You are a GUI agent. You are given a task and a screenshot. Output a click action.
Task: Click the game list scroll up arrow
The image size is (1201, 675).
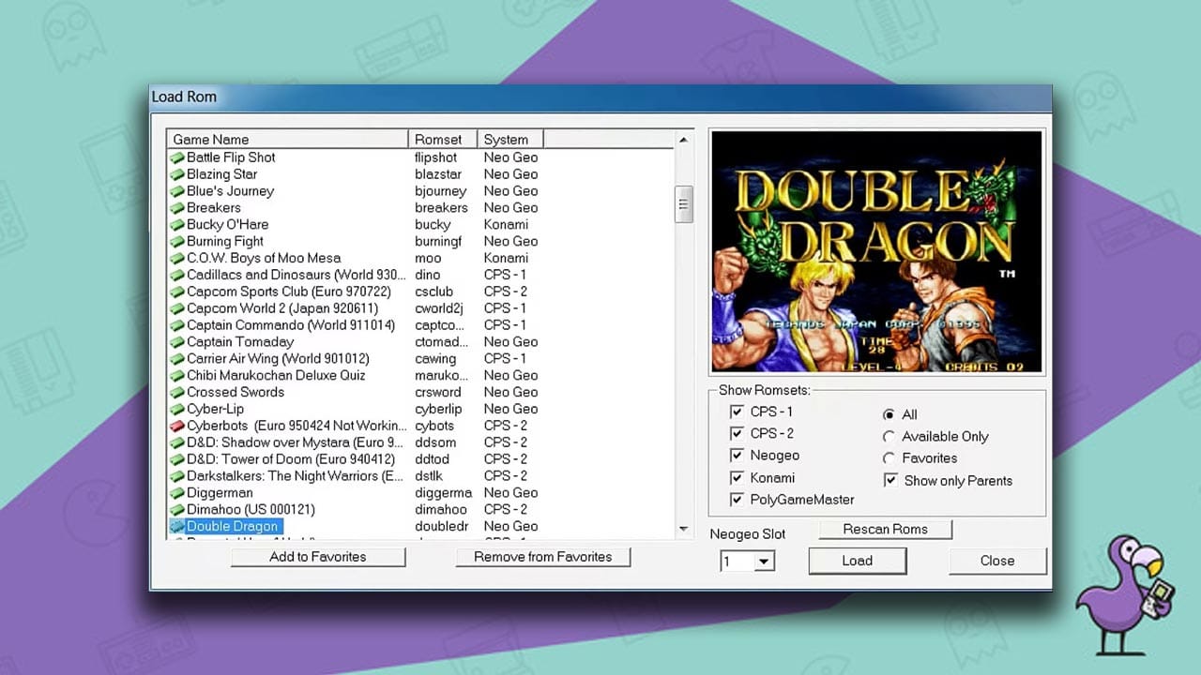tap(683, 140)
